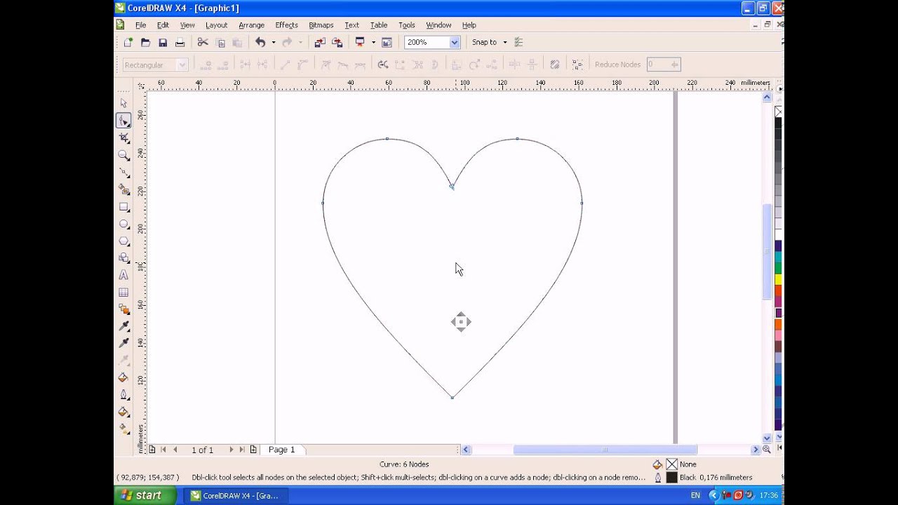Click the no-color X swatch atop palette
The image size is (898, 505).
click(778, 112)
